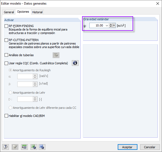
Task: Click the beta s/rad input field
Action: 25,84
